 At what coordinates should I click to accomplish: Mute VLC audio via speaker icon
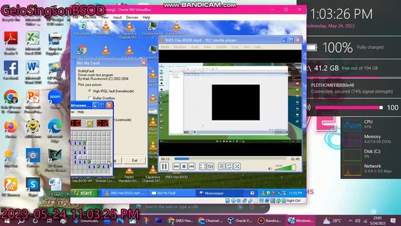270,169
